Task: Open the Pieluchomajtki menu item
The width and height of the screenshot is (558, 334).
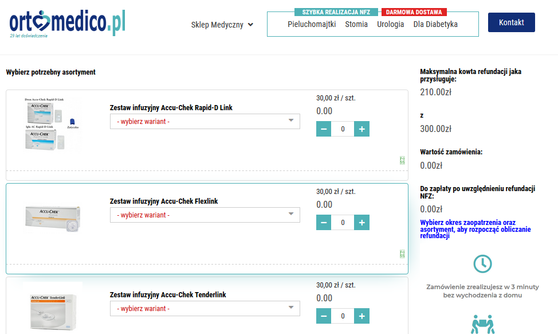Action: click(312, 24)
